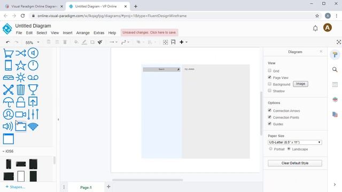Select the sliders settings icon shape
The image size is (342, 192).
[33, 114]
